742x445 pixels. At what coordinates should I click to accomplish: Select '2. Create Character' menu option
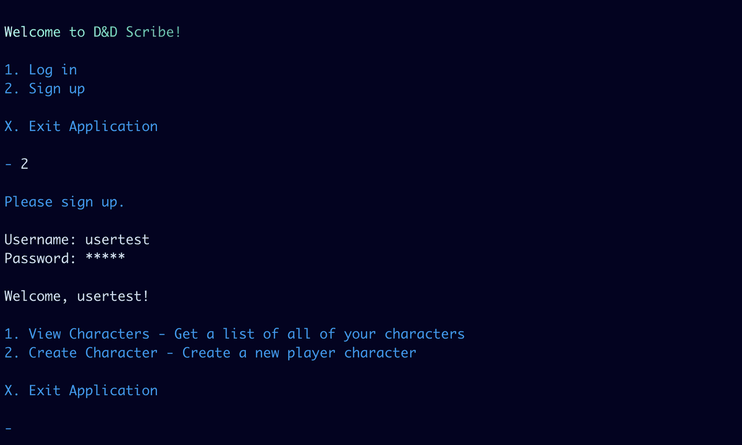click(81, 353)
